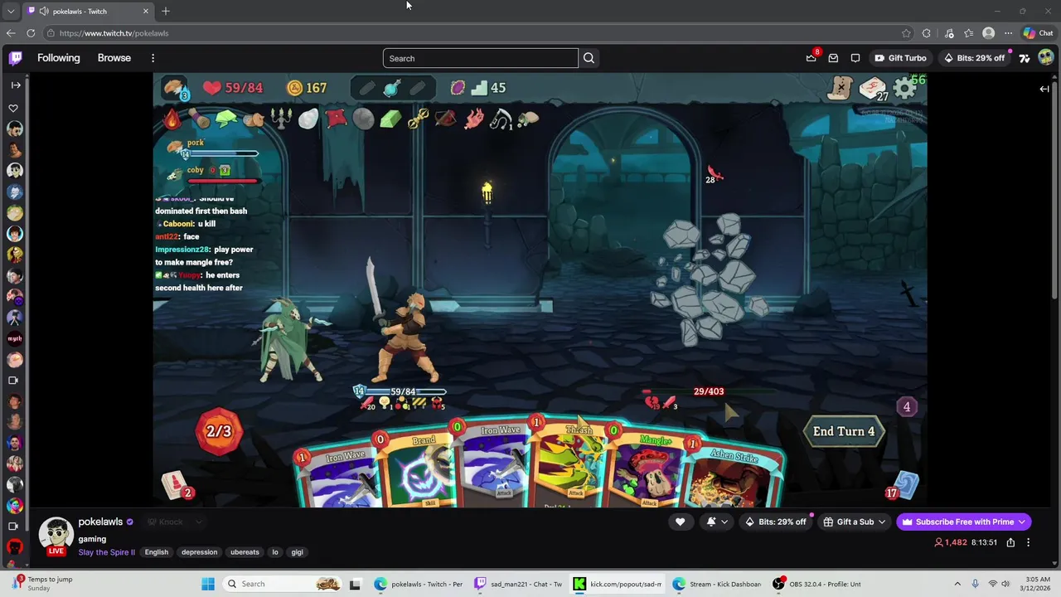Expand Subscribe Free with Prime dropdown arrow
Image resolution: width=1061 pixels, height=597 pixels.
pos(1022,522)
